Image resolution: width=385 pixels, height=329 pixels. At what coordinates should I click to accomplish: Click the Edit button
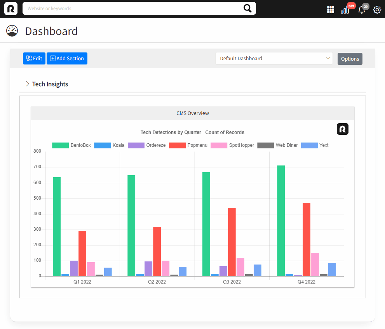(34, 58)
